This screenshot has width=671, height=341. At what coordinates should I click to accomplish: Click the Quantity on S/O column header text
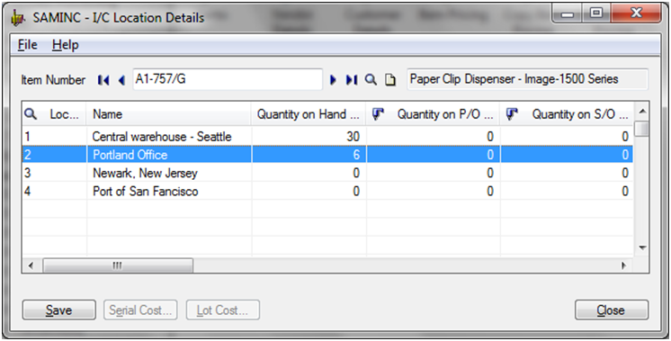(580, 114)
